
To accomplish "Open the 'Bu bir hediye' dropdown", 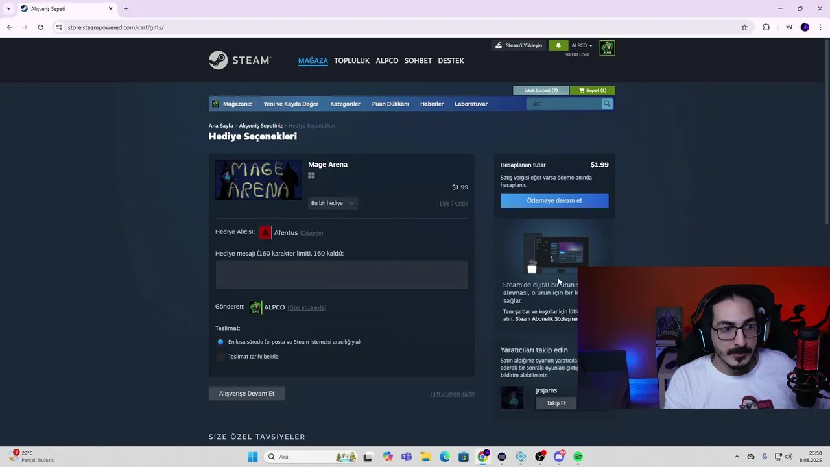I will (x=332, y=203).
